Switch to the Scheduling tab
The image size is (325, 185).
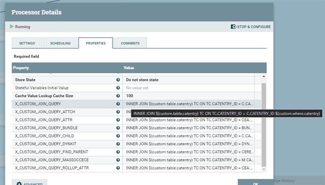pyautogui.click(x=60, y=43)
